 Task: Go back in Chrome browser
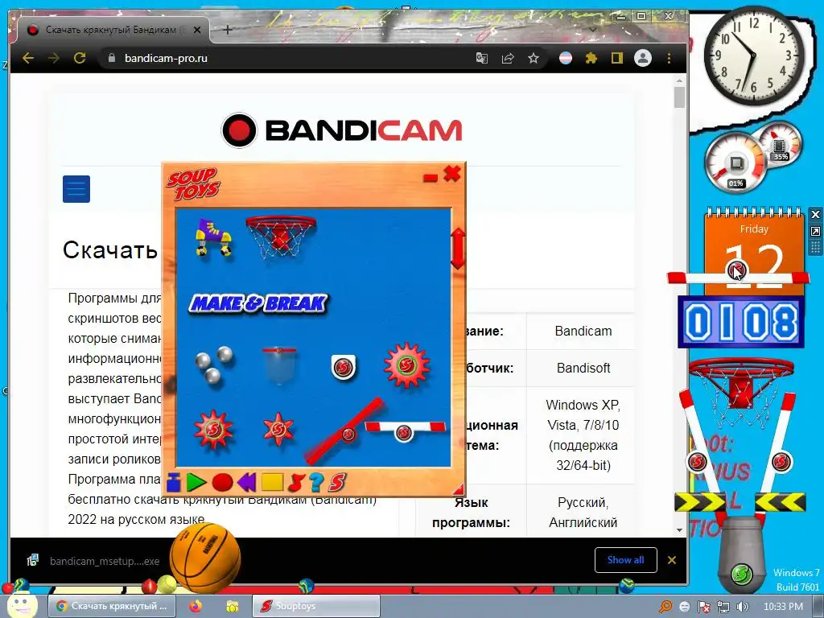click(x=28, y=58)
